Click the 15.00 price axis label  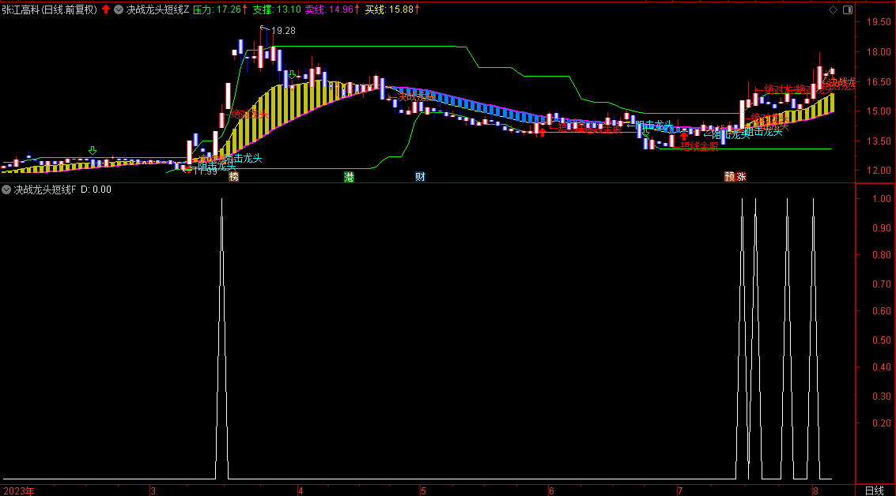click(x=879, y=111)
